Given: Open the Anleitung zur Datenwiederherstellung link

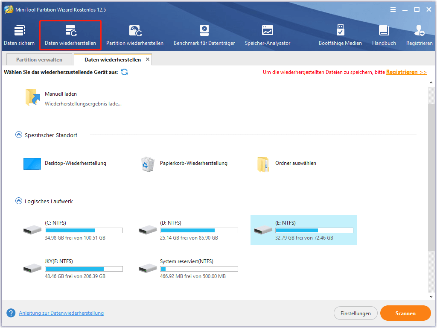Looking at the screenshot, I should (x=61, y=313).
